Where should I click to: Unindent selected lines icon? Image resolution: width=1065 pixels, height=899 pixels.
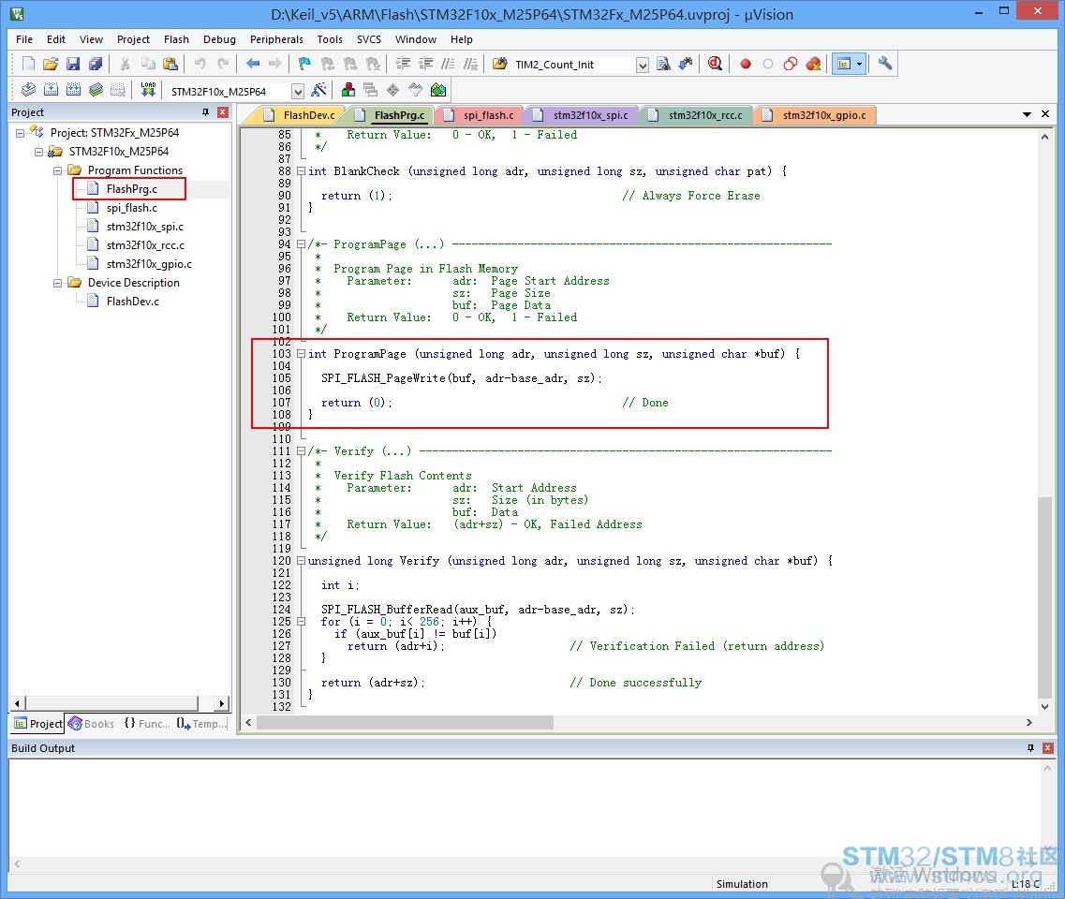(426, 64)
